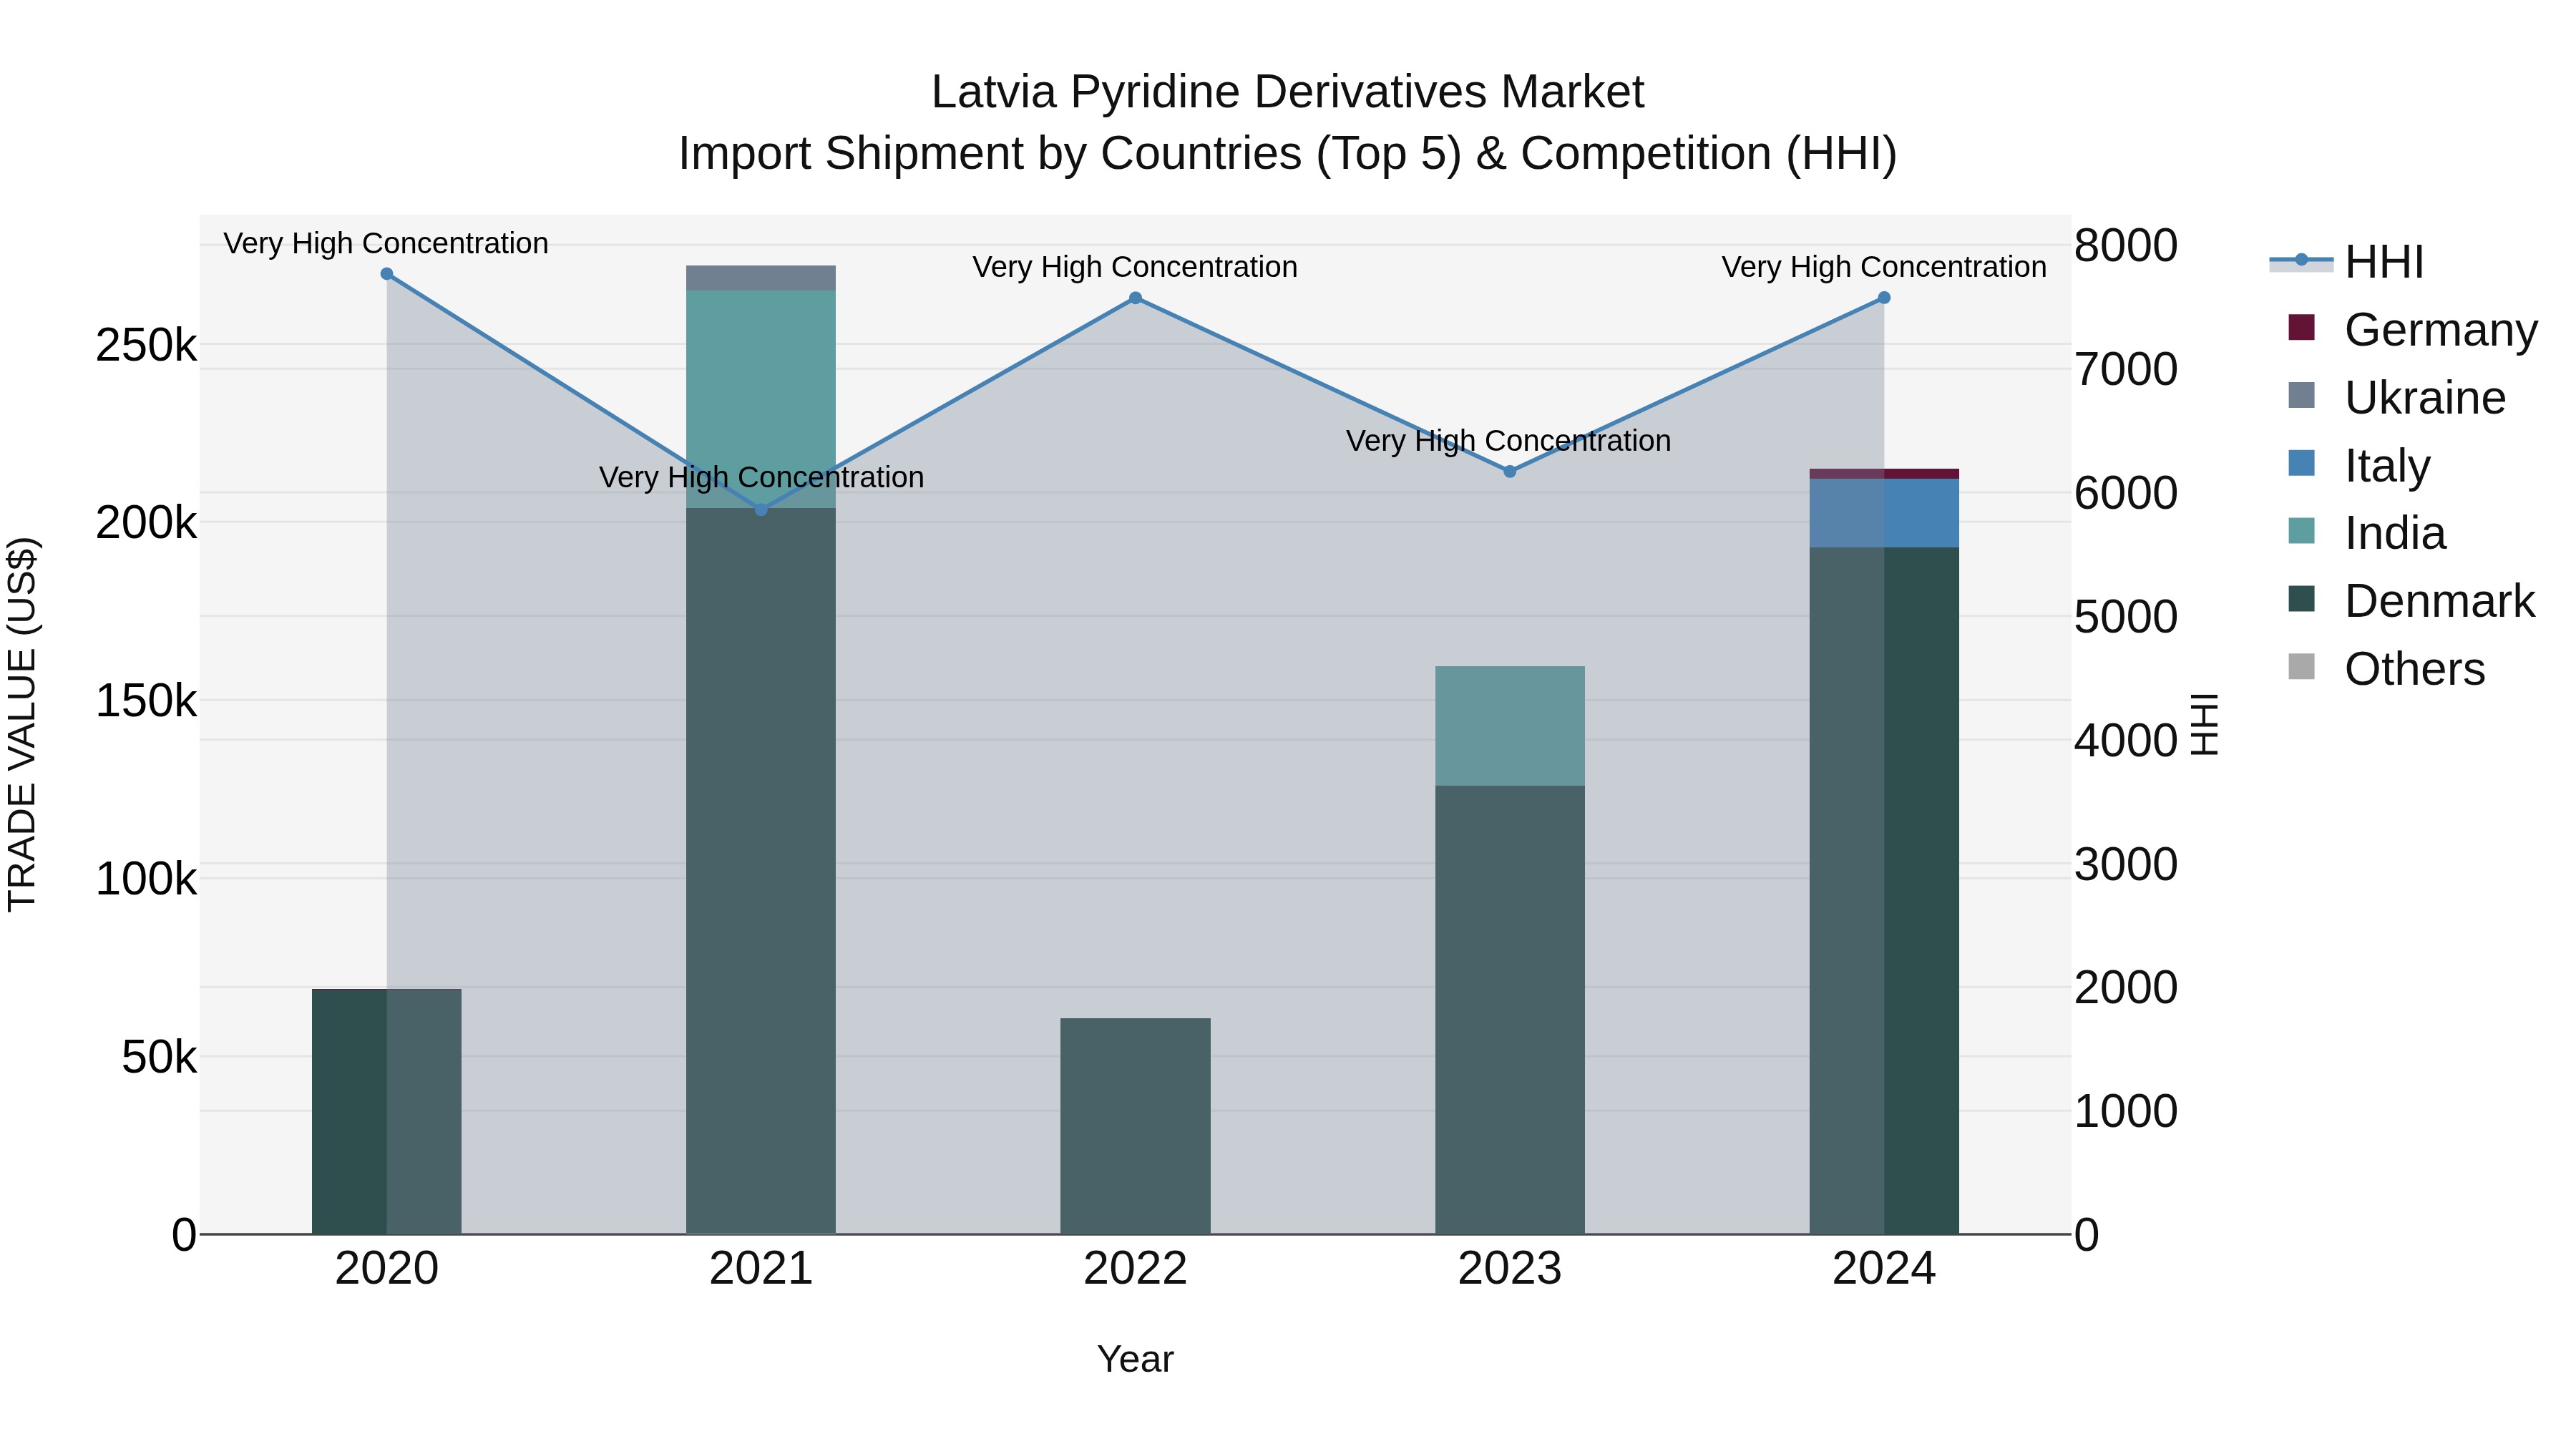Hide the India series via its legend entry
This screenshot has width=2576, height=1449.
click(2366, 533)
